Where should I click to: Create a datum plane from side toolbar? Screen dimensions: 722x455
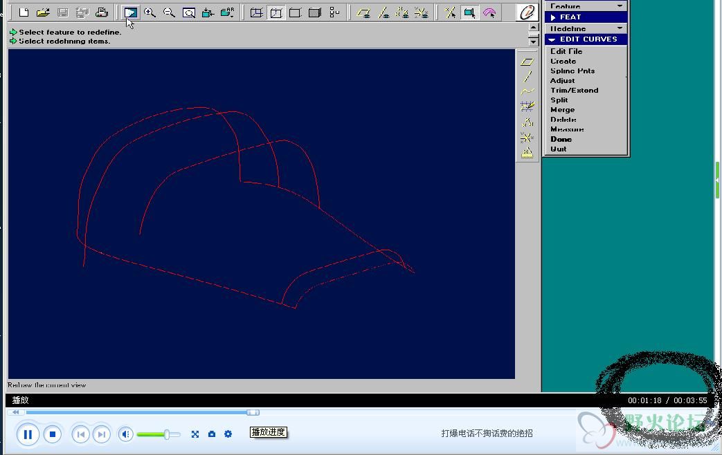click(x=527, y=62)
